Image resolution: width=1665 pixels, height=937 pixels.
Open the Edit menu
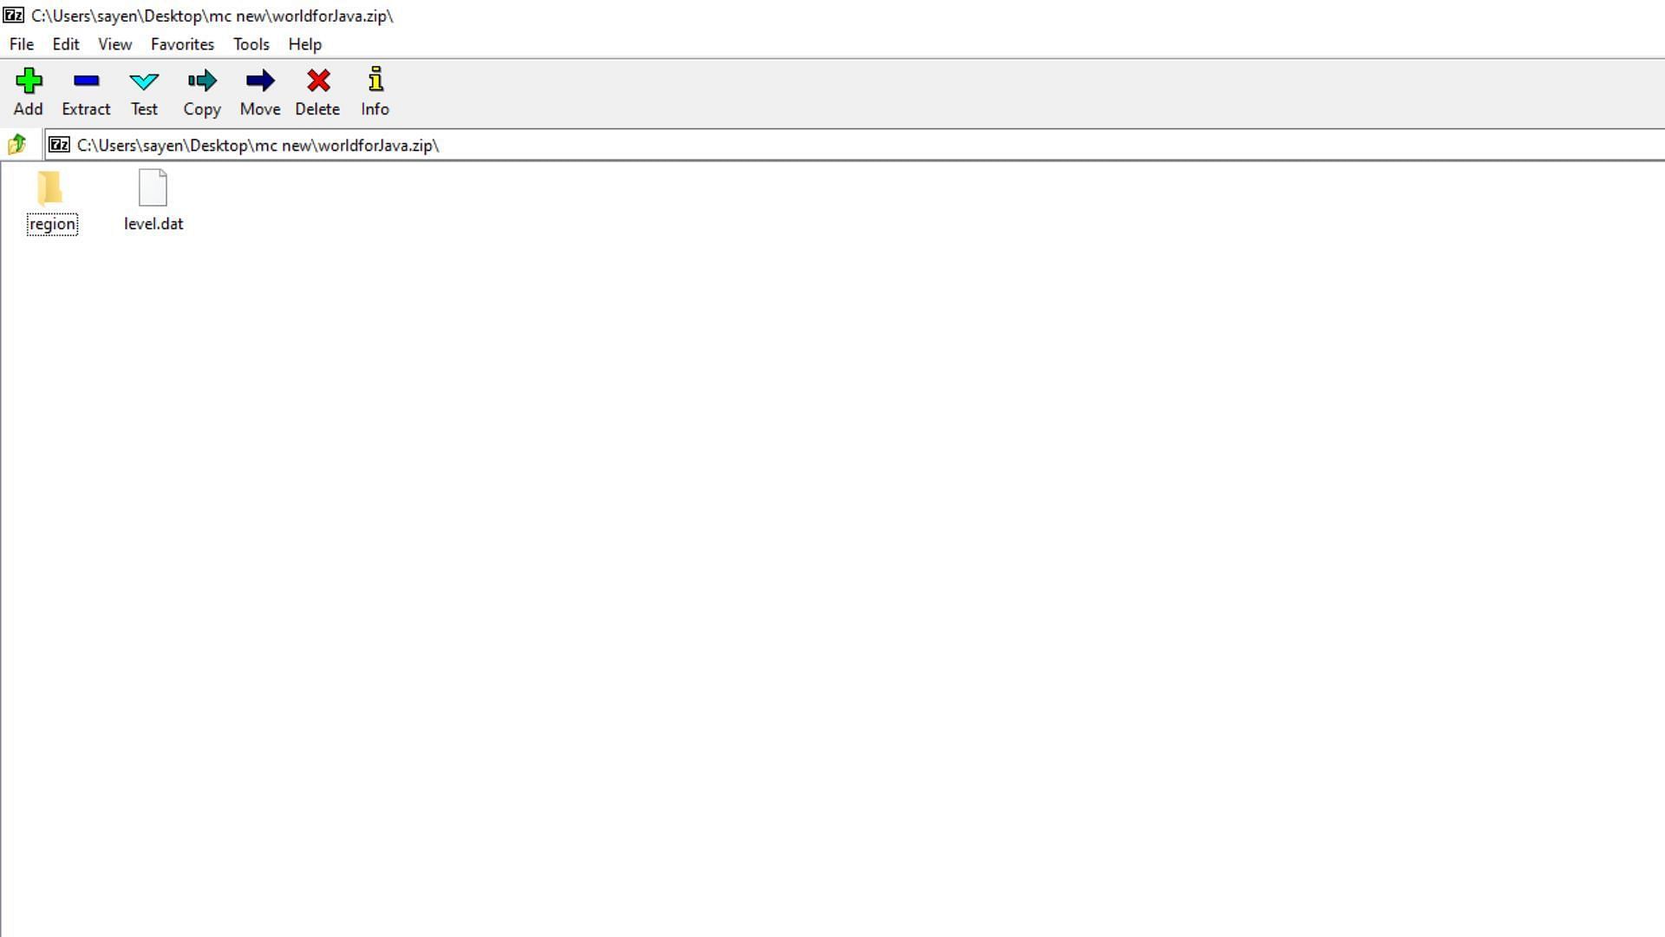click(65, 43)
